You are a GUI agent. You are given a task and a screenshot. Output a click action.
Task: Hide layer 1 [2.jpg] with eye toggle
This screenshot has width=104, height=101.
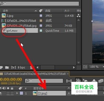click(x=1, y=93)
